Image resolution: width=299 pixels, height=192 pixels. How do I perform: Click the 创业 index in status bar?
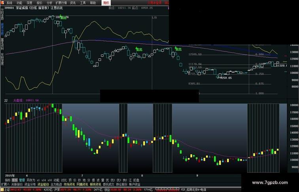pos(107,190)
